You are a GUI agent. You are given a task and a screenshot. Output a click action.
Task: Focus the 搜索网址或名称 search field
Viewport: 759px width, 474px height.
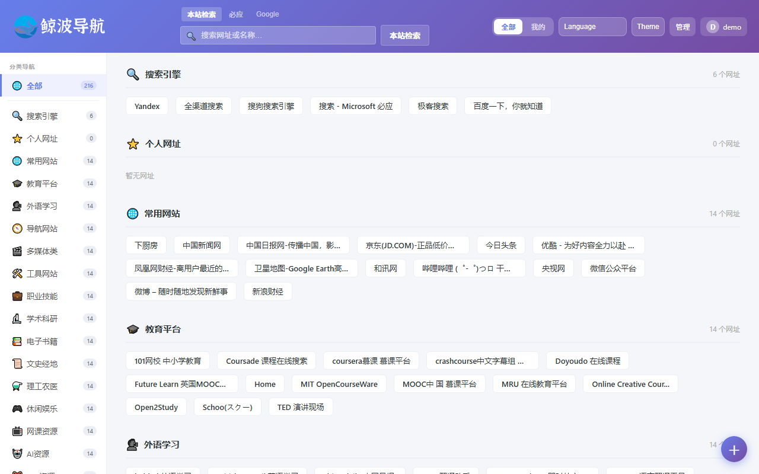click(x=278, y=36)
